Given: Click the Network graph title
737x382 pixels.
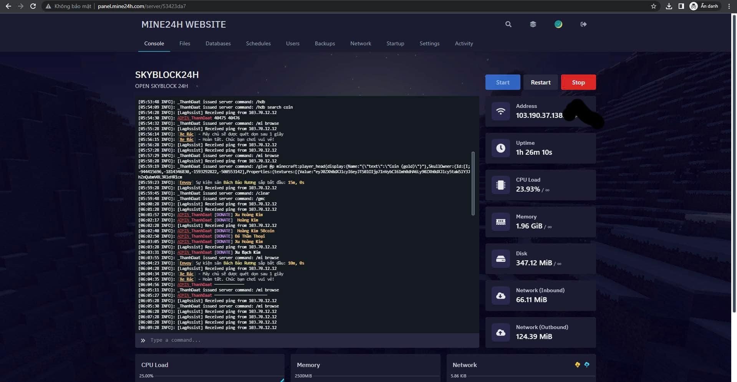Looking at the screenshot, I should (464, 365).
